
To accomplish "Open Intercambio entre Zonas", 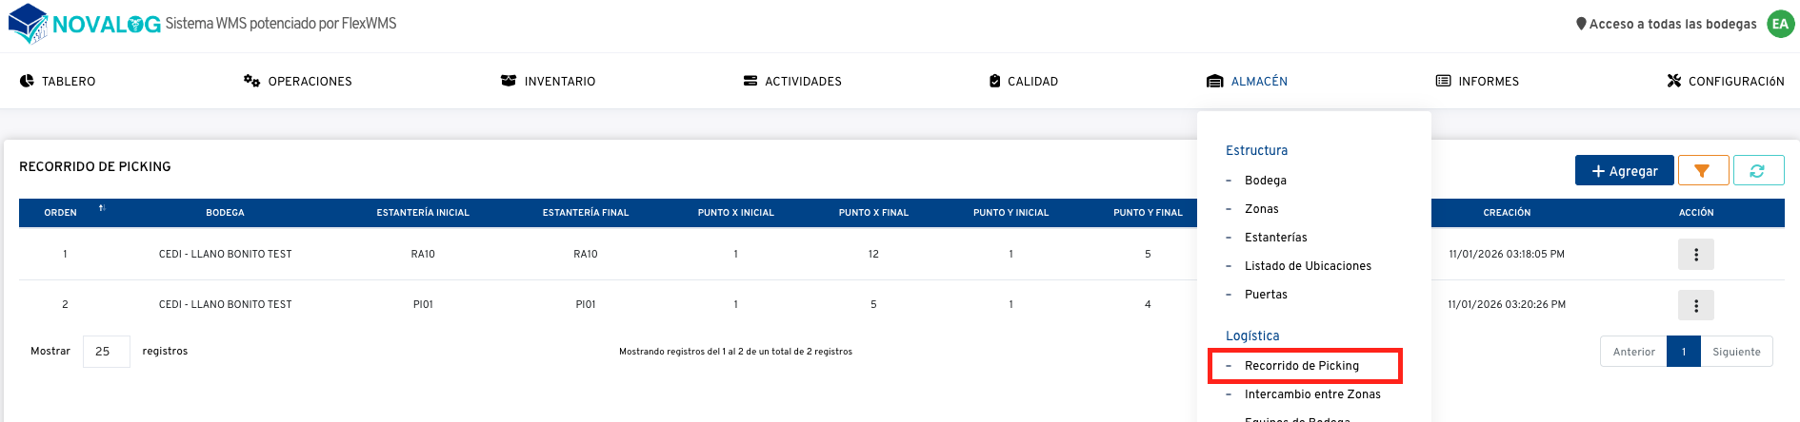I will [x=1311, y=394].
